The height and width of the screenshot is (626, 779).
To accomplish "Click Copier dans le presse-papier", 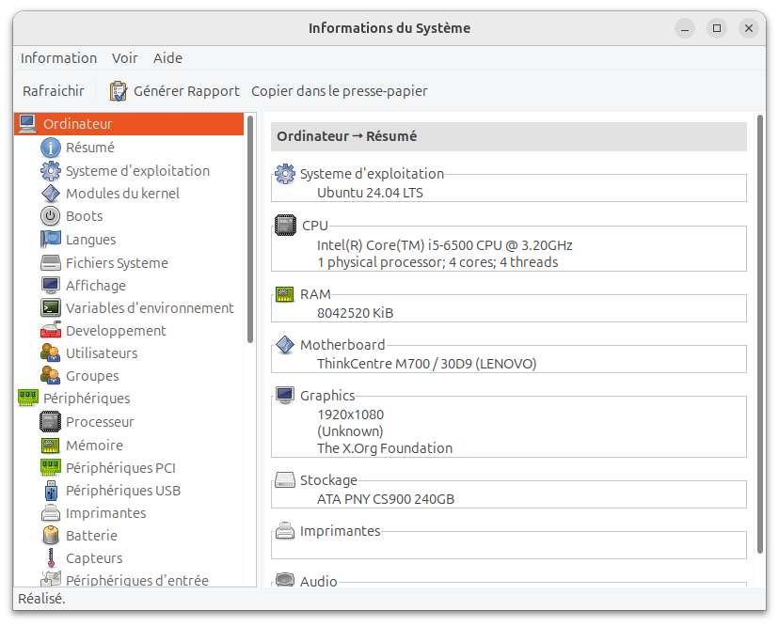I will [340, 91].
